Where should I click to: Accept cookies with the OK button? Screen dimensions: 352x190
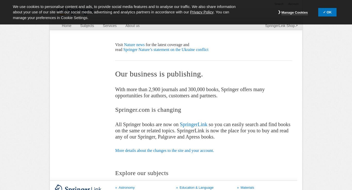327,12
